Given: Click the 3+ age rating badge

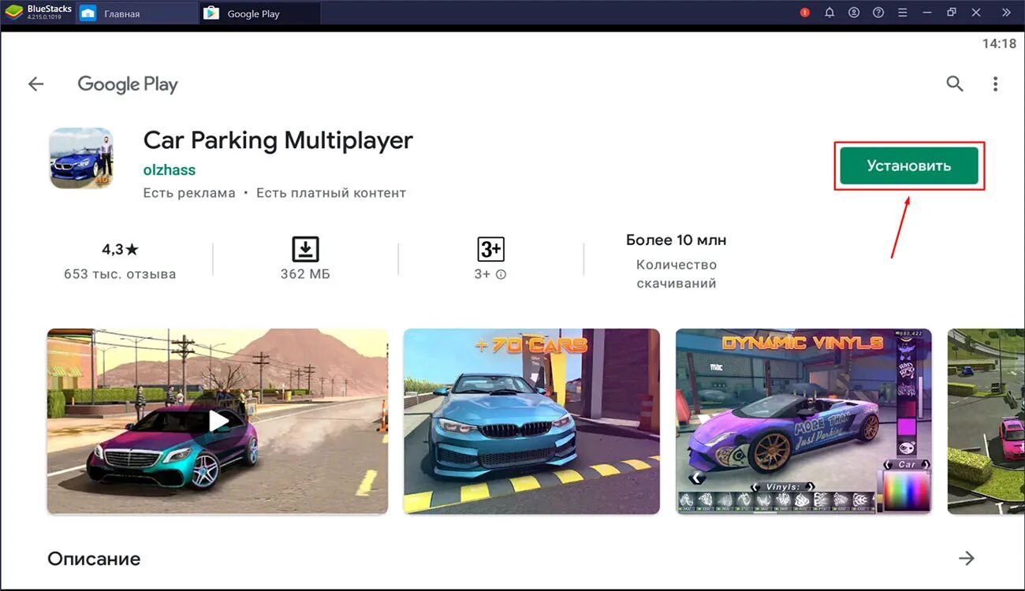Looking at the screenshot, I should 490,249.
